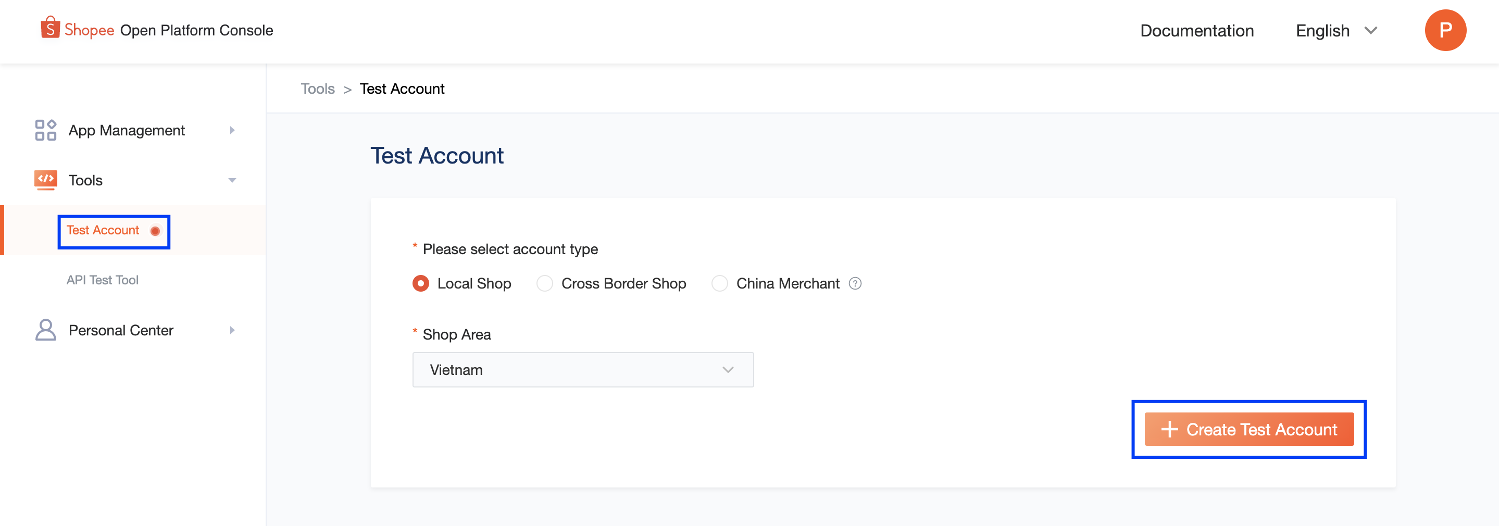This screenshot has height=526, width=1499.
Task: Select the China Merchant account type
Action: click(x=720, y=283)
